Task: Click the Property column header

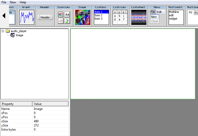Action: tap(16, 104)
